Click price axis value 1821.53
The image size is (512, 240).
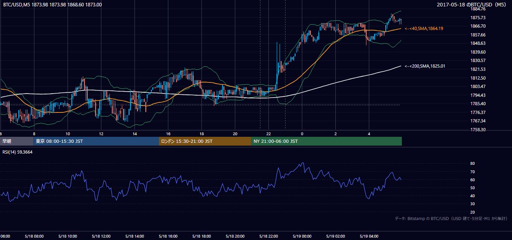[478, 69]
